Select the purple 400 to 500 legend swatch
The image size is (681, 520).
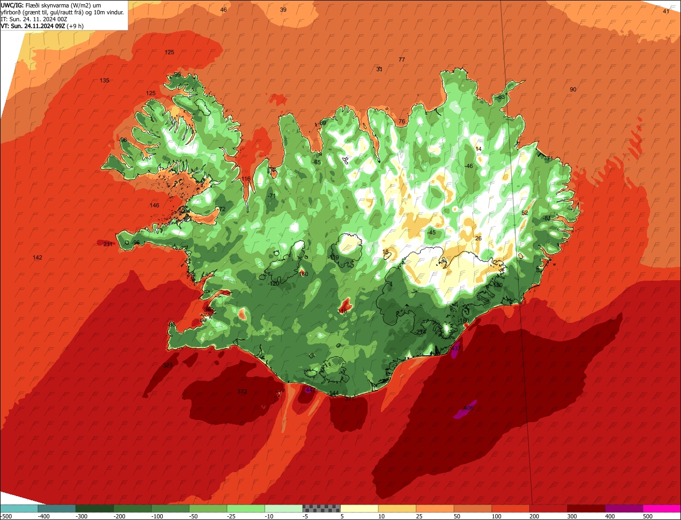click(624, 508)
